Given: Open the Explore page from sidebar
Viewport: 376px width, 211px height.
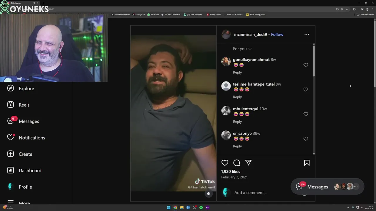Looking at the screenshot, I should [x=21, y=89].
